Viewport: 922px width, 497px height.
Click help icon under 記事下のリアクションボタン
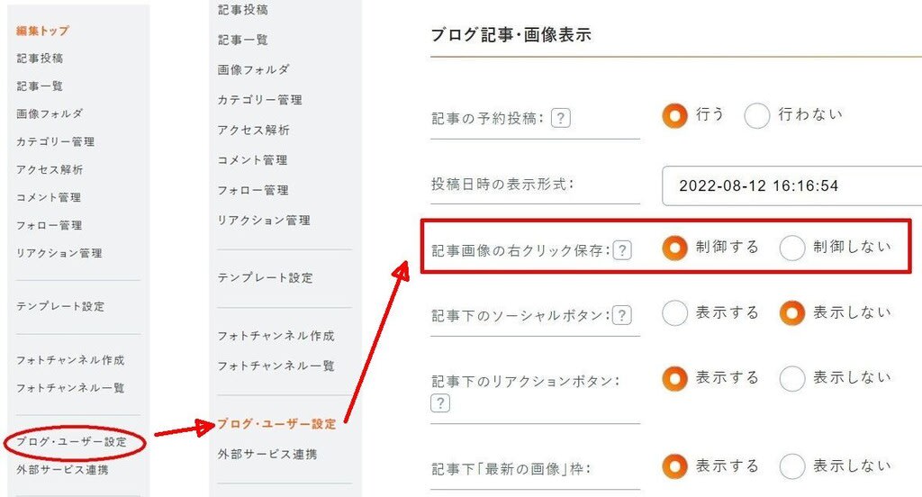[440, 402]
